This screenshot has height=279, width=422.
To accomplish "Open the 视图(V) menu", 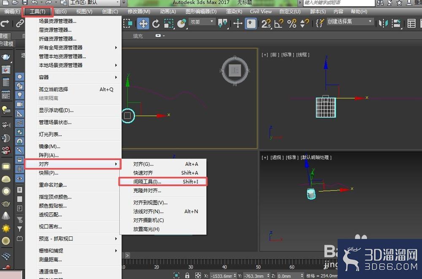I will pos(84,11).
